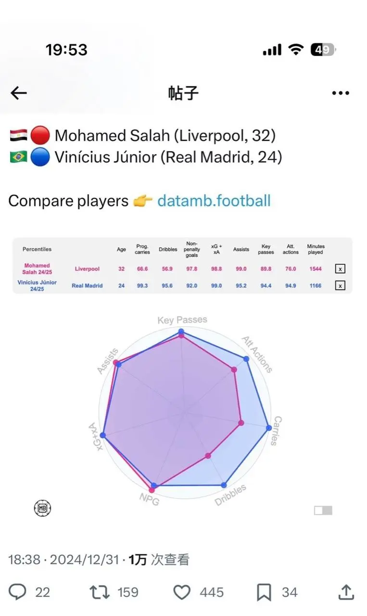The width and height of the screenshot is (367, 616).
Task: Tap the Minutes played column header
Action: pos(316,249)
